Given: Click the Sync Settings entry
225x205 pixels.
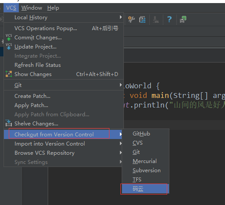Looking at the screenshot, I should point(63,162).
